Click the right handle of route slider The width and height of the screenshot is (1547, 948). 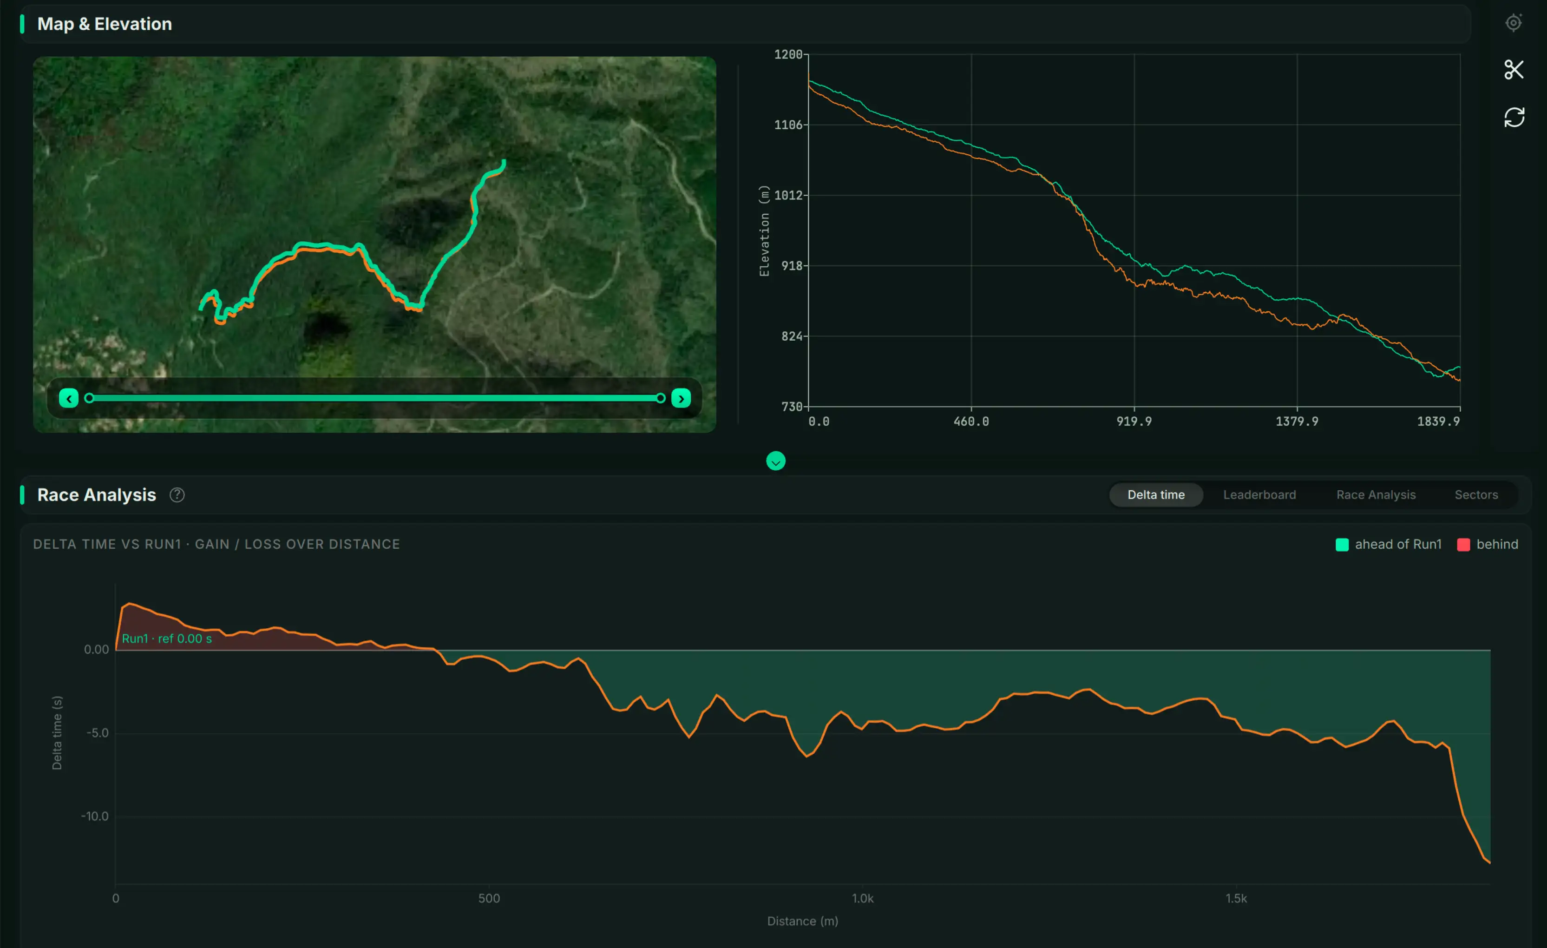tap(661, 398)
